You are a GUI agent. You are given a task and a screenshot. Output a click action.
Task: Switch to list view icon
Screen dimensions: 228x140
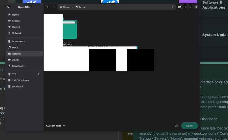coord(186,7)
